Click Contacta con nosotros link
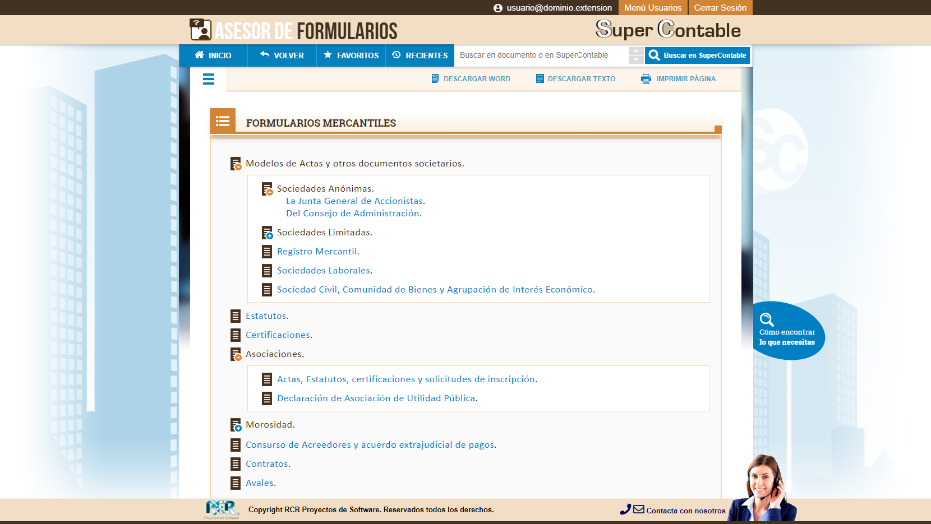The width and height of the screenshot is (931, 524). [686, 511]
